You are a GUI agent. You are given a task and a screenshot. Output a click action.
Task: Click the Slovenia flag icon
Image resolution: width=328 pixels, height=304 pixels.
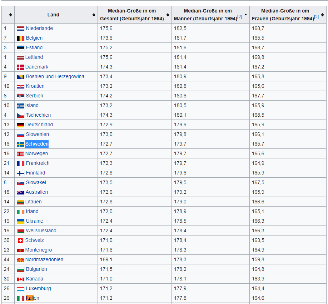tap(20, 135)
